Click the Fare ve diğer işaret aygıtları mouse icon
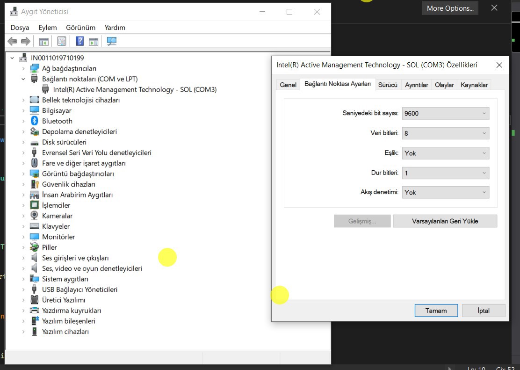Viewport: 520px width, 370px height. click(34, 163)
